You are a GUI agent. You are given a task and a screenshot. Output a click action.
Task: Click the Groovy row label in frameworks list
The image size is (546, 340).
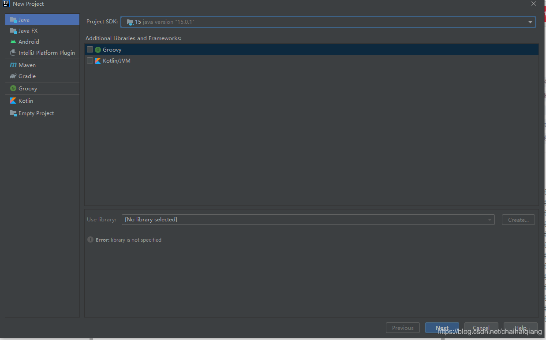click(112, 50)
